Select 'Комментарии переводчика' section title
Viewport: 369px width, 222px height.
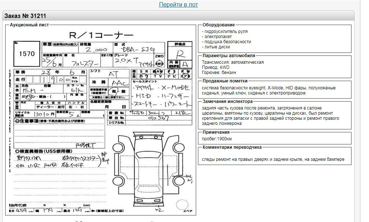pos(232,147)
